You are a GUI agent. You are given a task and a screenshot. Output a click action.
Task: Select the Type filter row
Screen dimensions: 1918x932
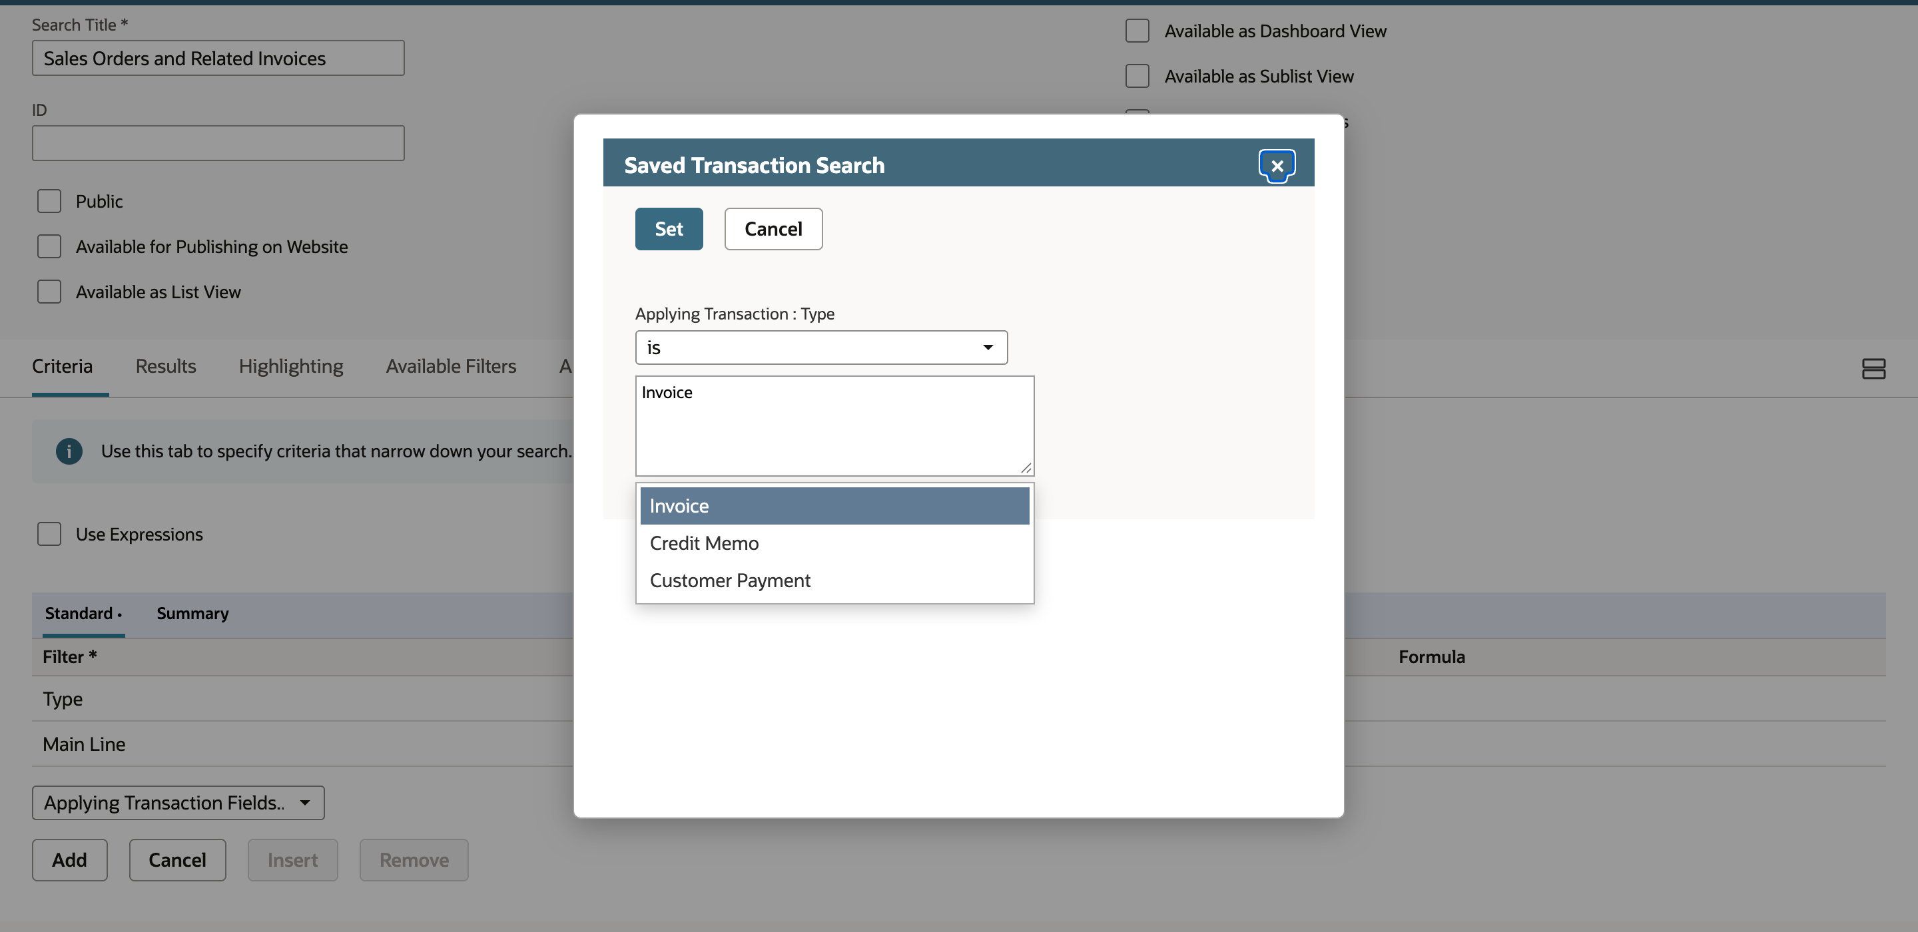tap(302, 699)
